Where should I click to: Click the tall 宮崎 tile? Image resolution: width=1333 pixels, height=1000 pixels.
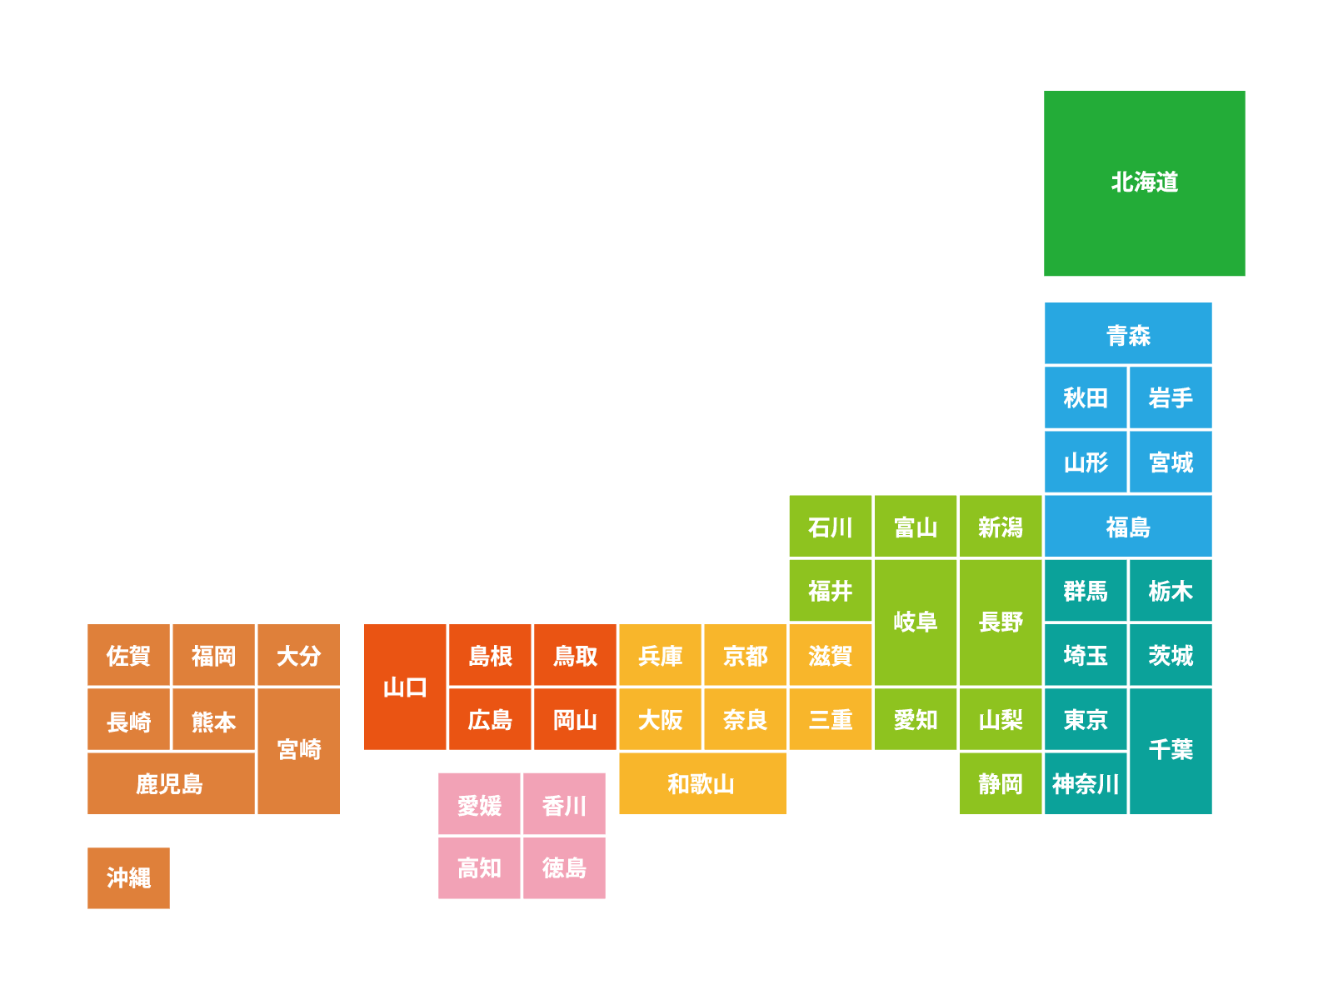(299, 751)
